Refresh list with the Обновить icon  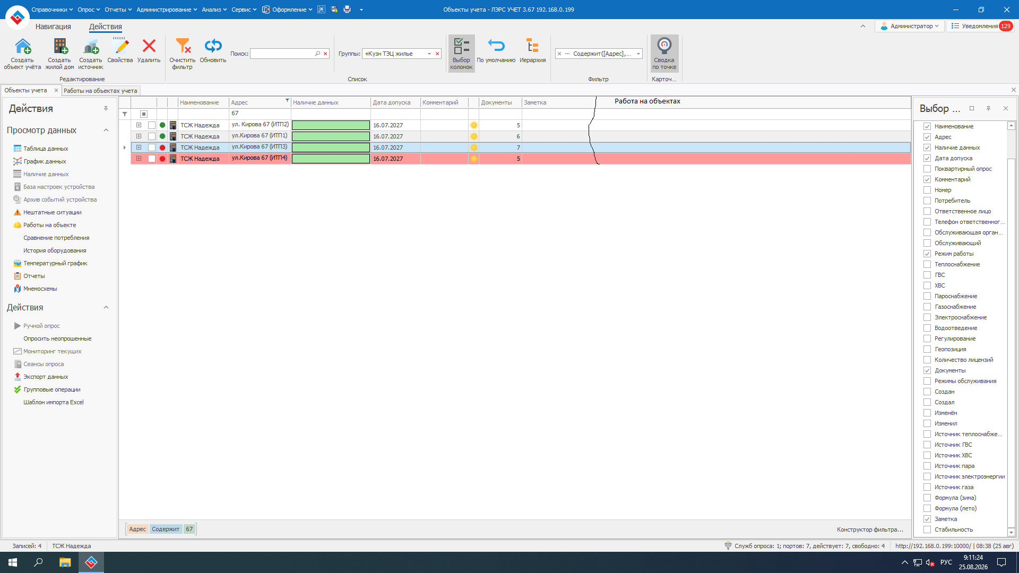click(x=213, y=46)
